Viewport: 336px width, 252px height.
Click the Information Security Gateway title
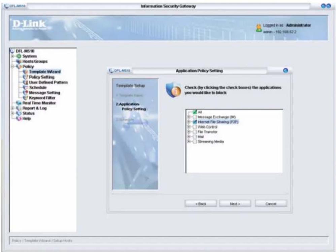coord(168,6)
